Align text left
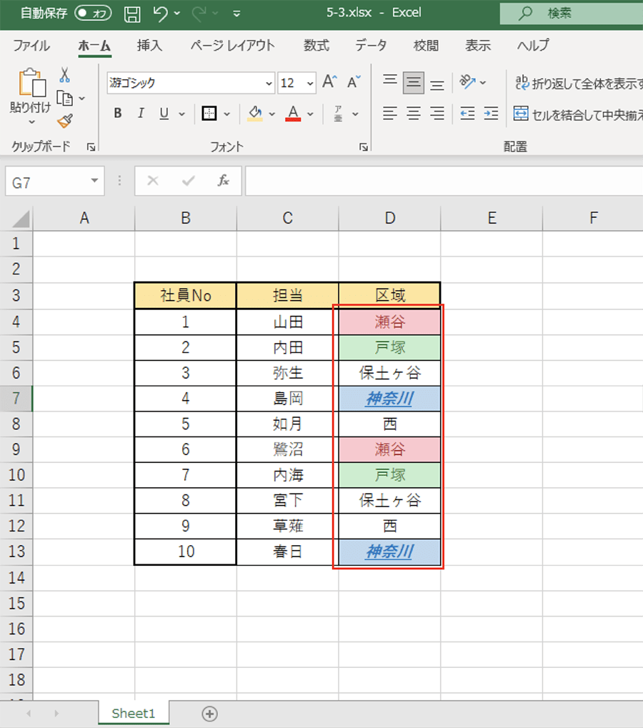 coord(390,114)
